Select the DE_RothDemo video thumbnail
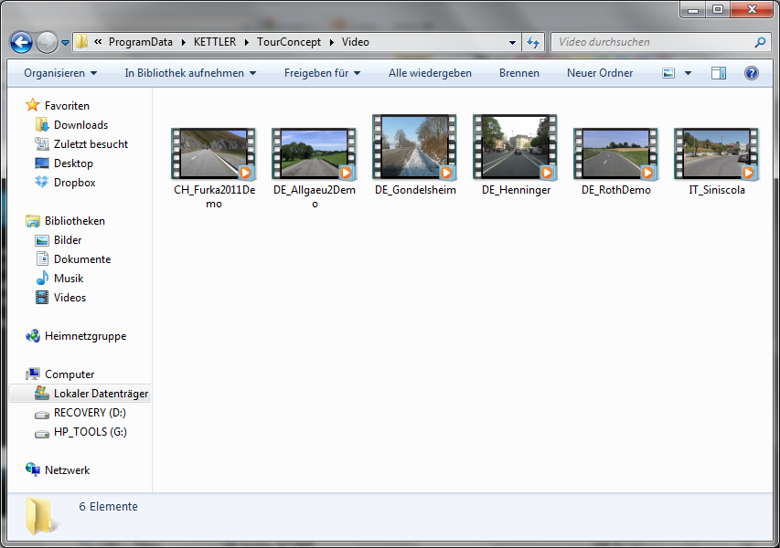780x548 pixels. pos(615,153)
